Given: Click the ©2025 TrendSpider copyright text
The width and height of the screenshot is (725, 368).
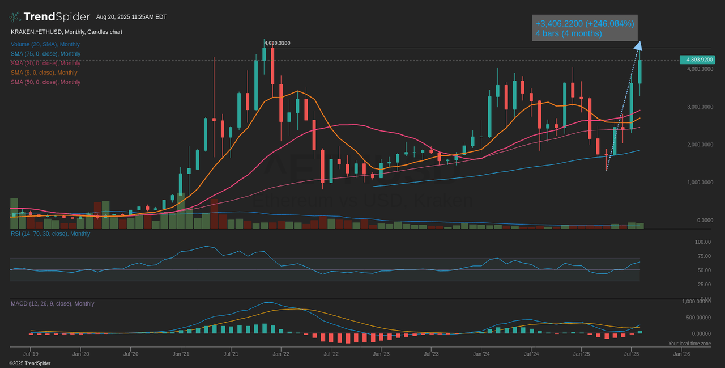Looking at the screenshot, I should (29, 363).
